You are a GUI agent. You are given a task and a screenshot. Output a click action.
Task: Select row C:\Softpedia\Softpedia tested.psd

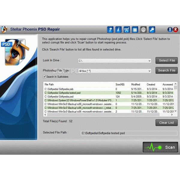click(109, 93)
